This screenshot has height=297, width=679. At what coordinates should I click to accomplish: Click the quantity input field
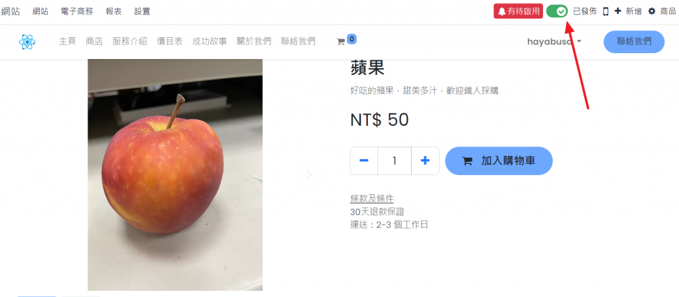[395, 161]
